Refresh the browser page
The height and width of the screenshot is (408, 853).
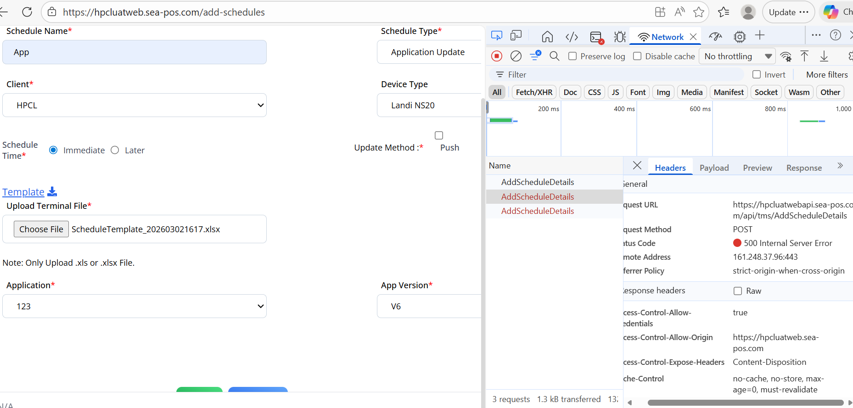click(27, 12)
